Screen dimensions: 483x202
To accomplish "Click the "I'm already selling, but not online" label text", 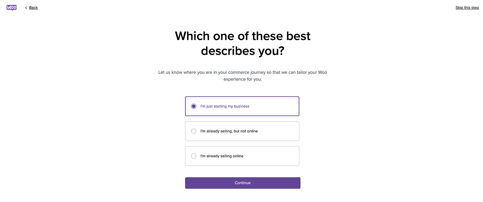I will pos(229,131).
